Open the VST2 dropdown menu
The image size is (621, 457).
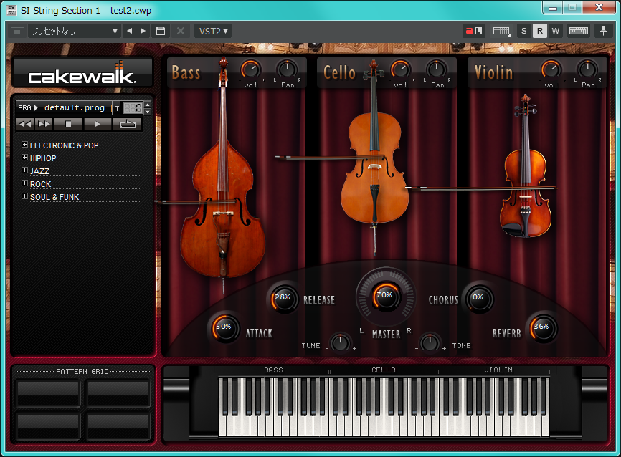(x=214, y=31)
